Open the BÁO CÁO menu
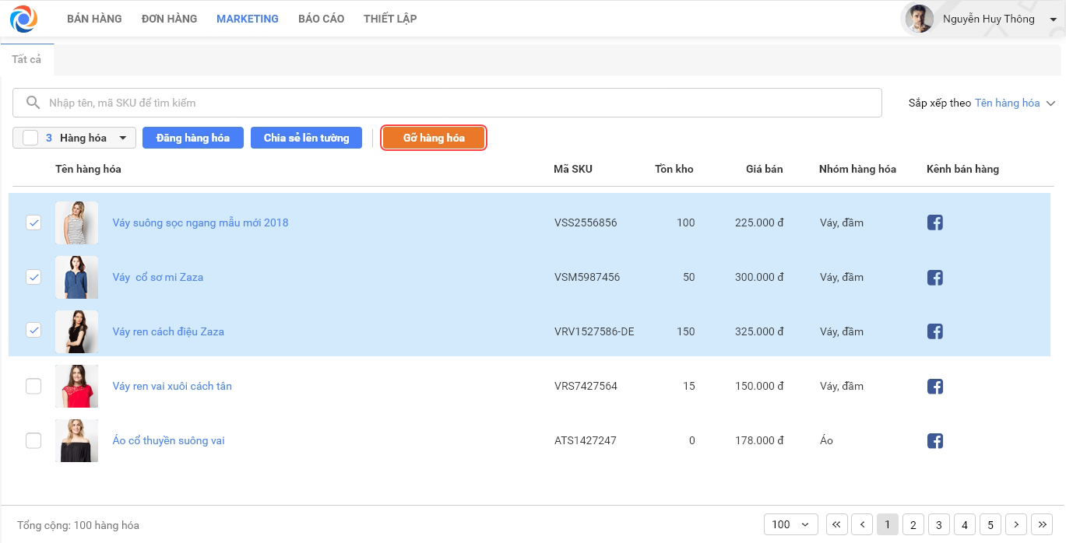Viewport: 1066px width, 543px height. click(x=321, y=19)
